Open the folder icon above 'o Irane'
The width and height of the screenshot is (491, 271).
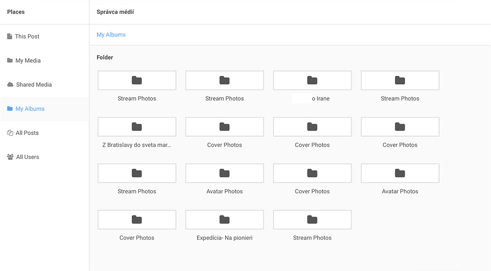pyautogui.click(x=312, y=80)
